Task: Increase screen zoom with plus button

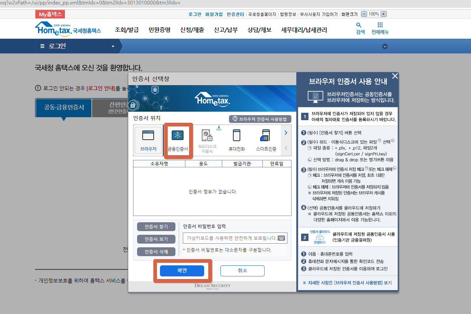Action: pyautogui.click(x=383, y=14)
